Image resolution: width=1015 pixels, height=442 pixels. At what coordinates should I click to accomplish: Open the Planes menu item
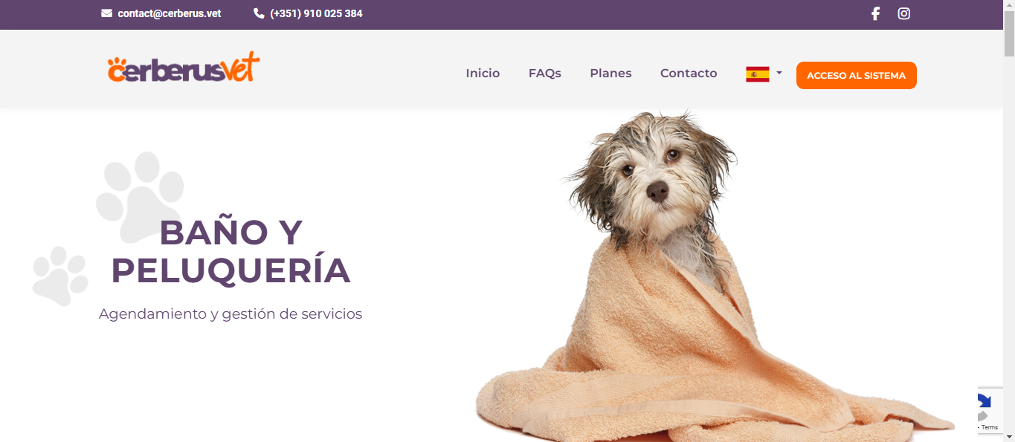point(610,74)
